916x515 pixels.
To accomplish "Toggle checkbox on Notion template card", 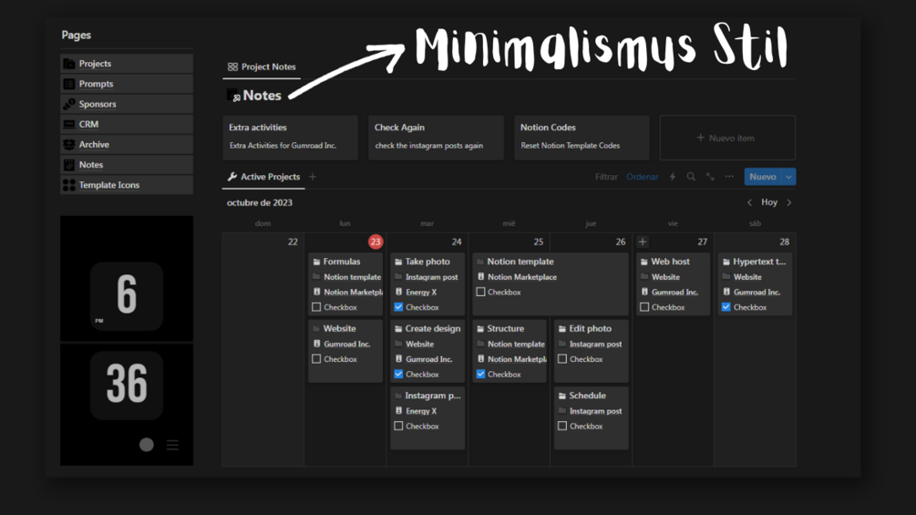I will [x=480, y=292].
